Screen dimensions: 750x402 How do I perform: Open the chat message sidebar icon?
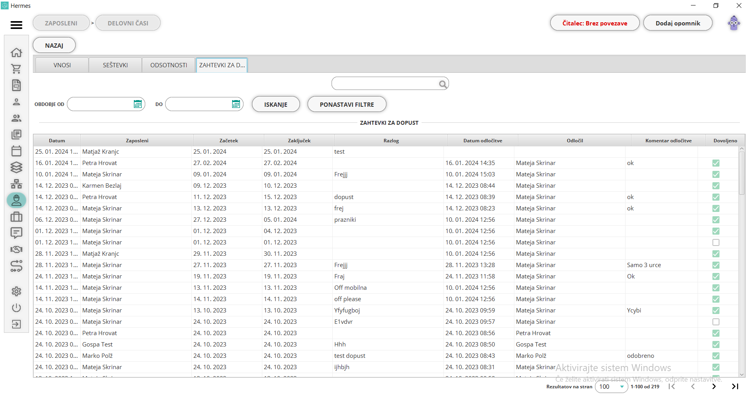click(x=16, y=233)
